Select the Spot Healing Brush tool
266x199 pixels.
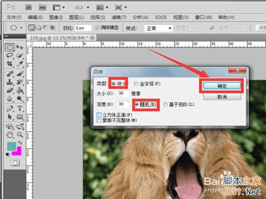(10, 73)
